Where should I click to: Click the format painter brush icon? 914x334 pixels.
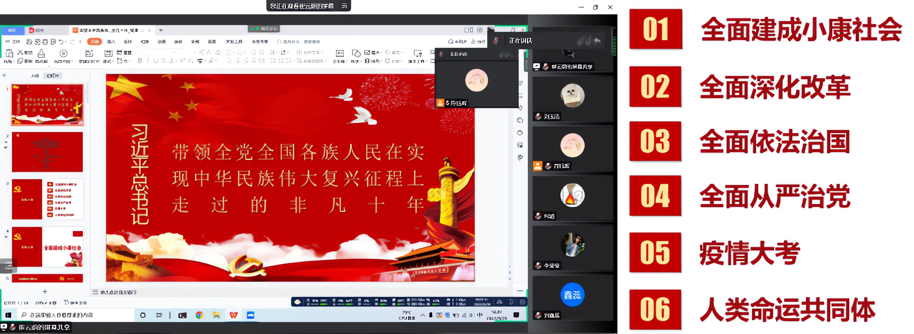click(41, 54)
